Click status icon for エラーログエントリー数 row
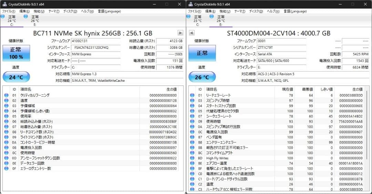This screenshot has height=194, width=372. [x=7, y=169]
